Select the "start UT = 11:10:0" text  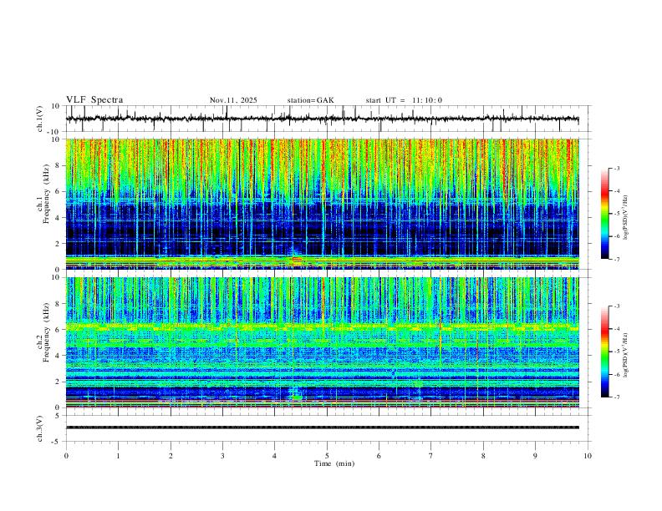click(x=404, y=100)
